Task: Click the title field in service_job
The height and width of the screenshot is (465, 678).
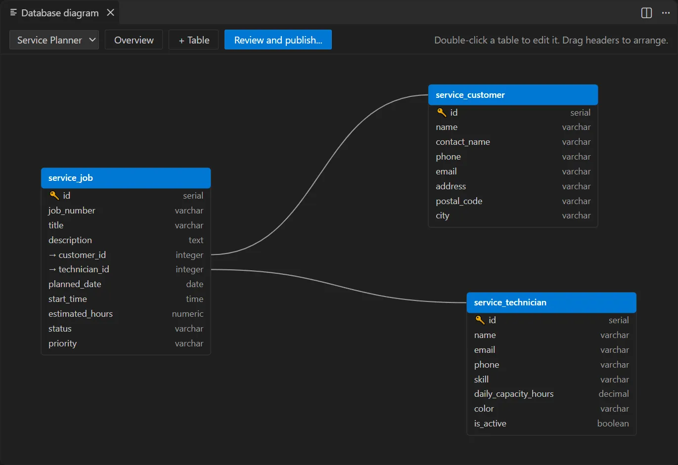Action: pos(126,225)
